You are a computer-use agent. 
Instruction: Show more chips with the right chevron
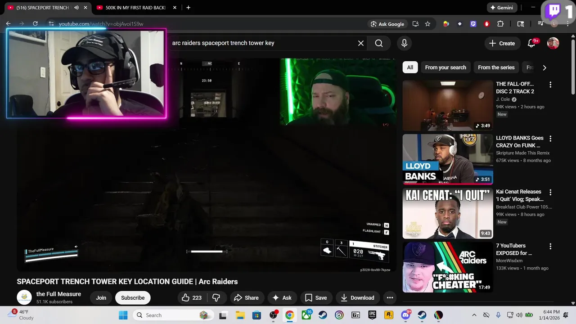[x=544, y=67]
